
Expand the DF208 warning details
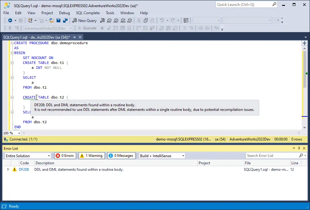(x=8, y=170)
